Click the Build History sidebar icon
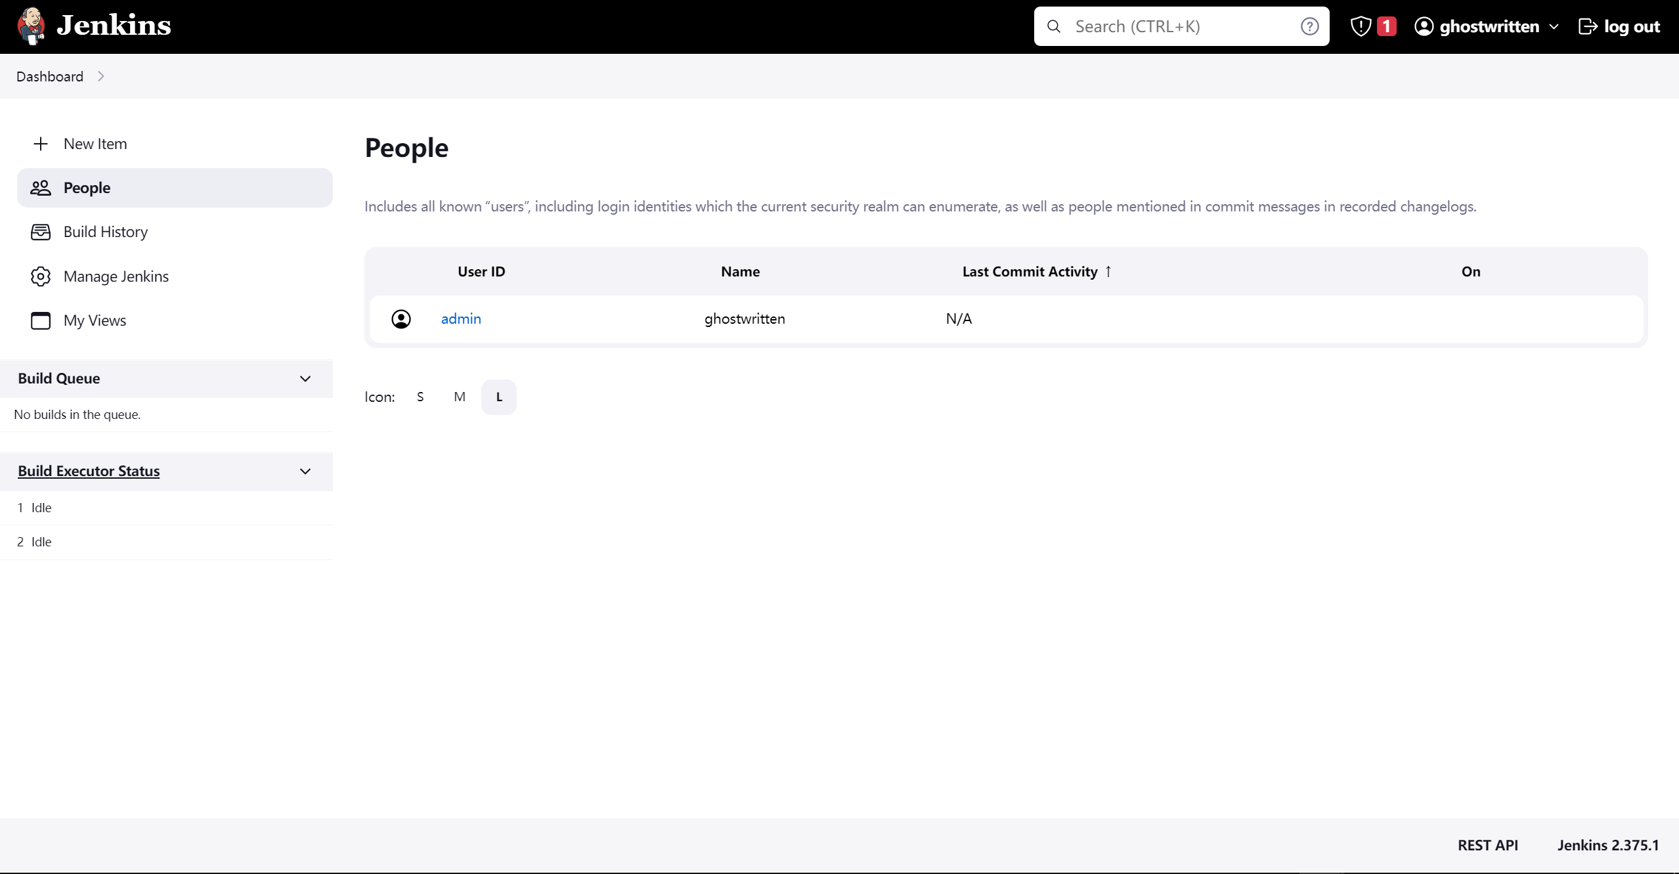1679x874 pixels. coord(40,232)
